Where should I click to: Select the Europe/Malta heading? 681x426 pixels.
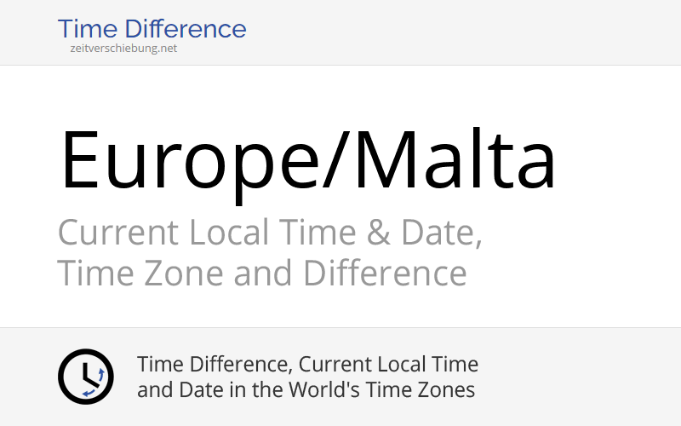pyautogui.click(x=307, y=160)
